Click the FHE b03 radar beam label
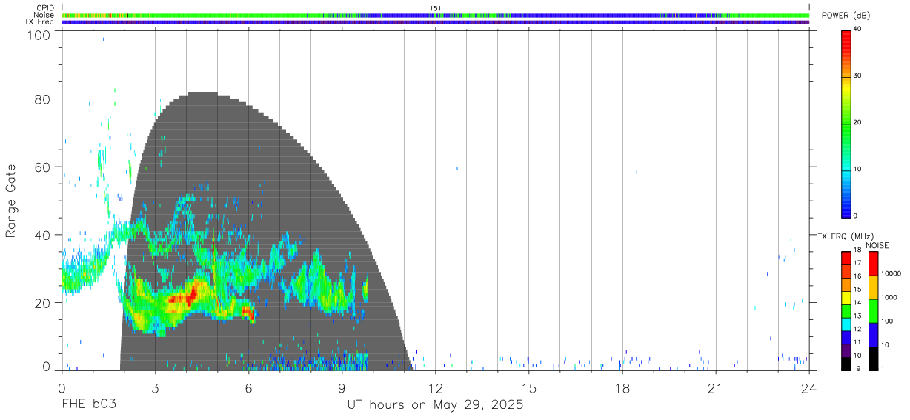Viewport: 910px width, 420px height. click(x=89, y=404)
